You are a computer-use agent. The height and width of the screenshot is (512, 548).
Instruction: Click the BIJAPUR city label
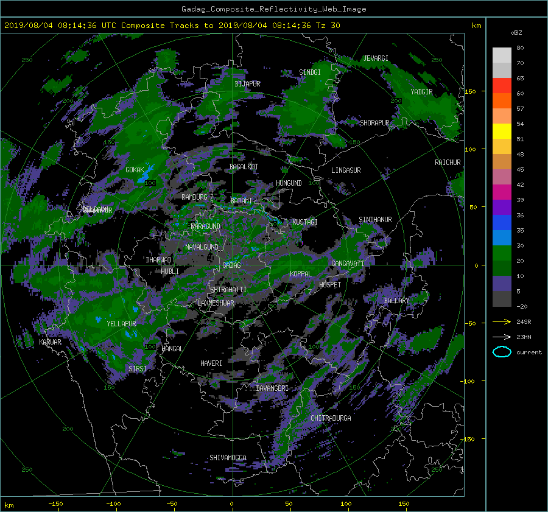pos(247,84)
